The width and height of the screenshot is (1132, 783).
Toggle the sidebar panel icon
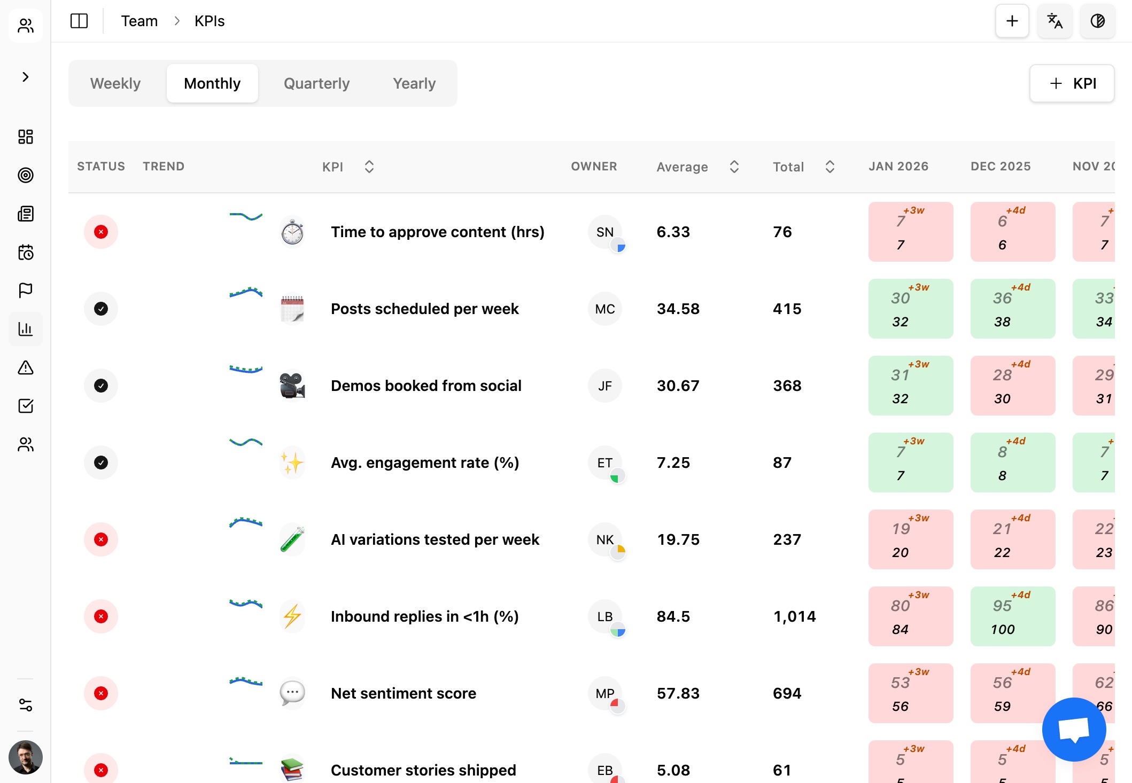coord(79,21)
